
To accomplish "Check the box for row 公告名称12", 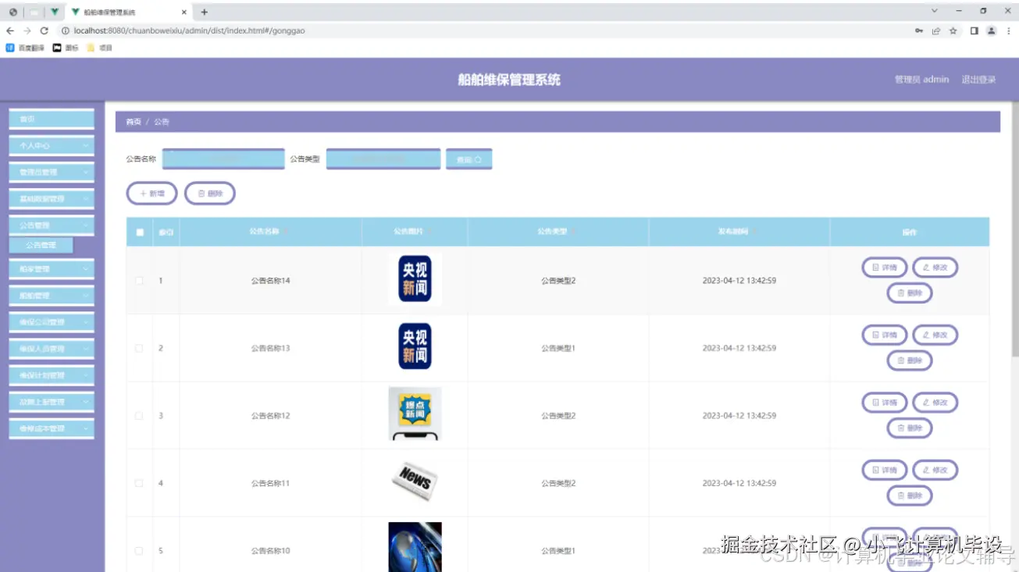I will coord(139,416).
